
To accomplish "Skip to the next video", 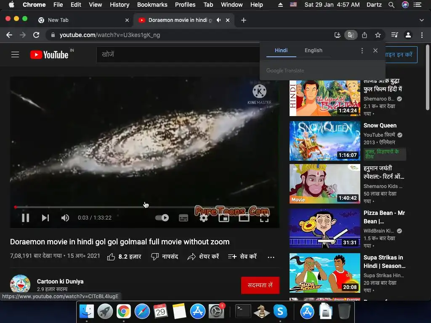I will click(x=45, y=218).
